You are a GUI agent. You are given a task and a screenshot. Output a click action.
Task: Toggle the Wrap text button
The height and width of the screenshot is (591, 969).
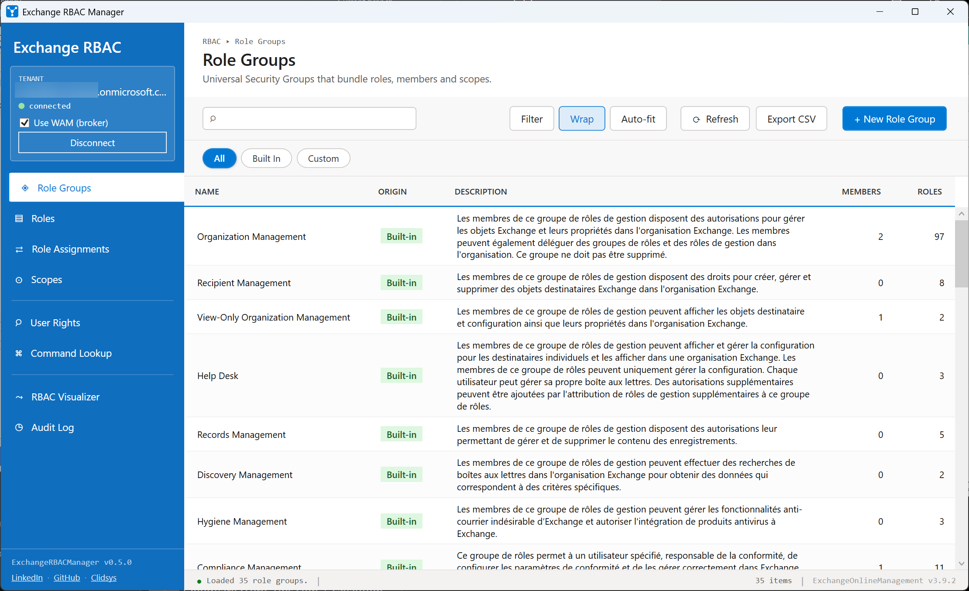(x=582, y=119)
